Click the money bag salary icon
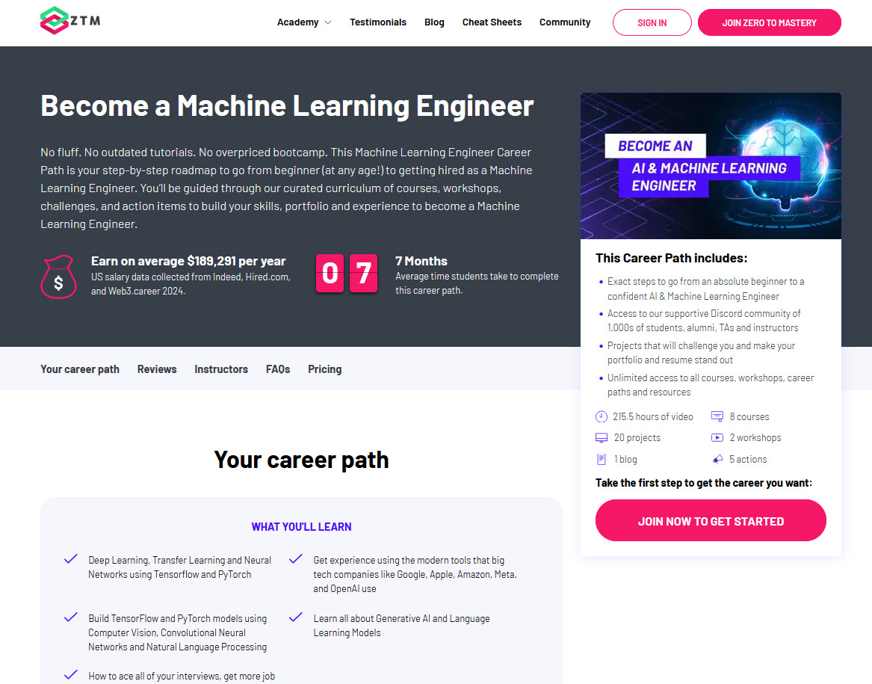 click(58, 277)
